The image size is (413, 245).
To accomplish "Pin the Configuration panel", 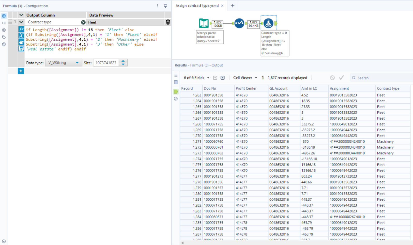I will [165, 6].
